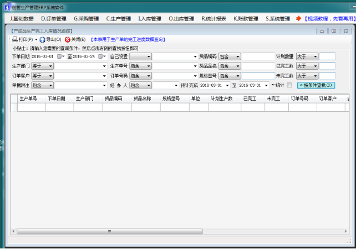Open the C.生产管理 menu
The height and width of the screenshot is (249, 356).
119,19
